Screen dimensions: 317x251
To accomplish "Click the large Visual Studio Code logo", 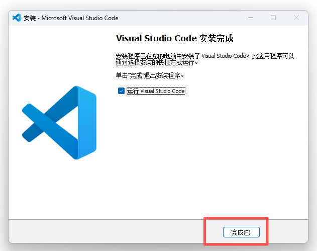I will 59,123.
